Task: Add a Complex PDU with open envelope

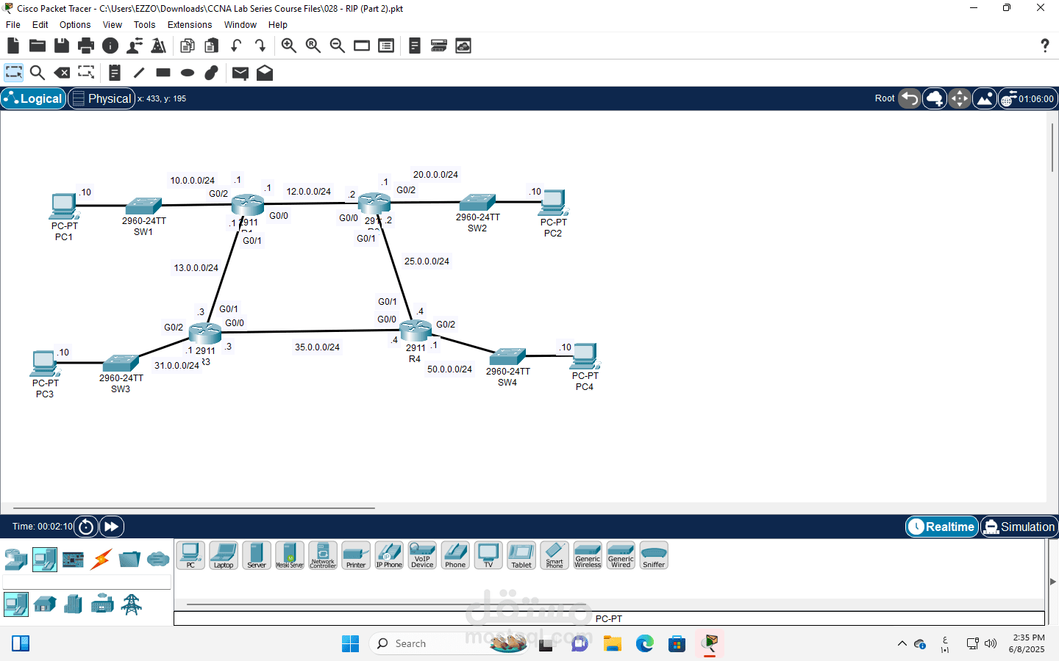Action: [x=265, y=73]
